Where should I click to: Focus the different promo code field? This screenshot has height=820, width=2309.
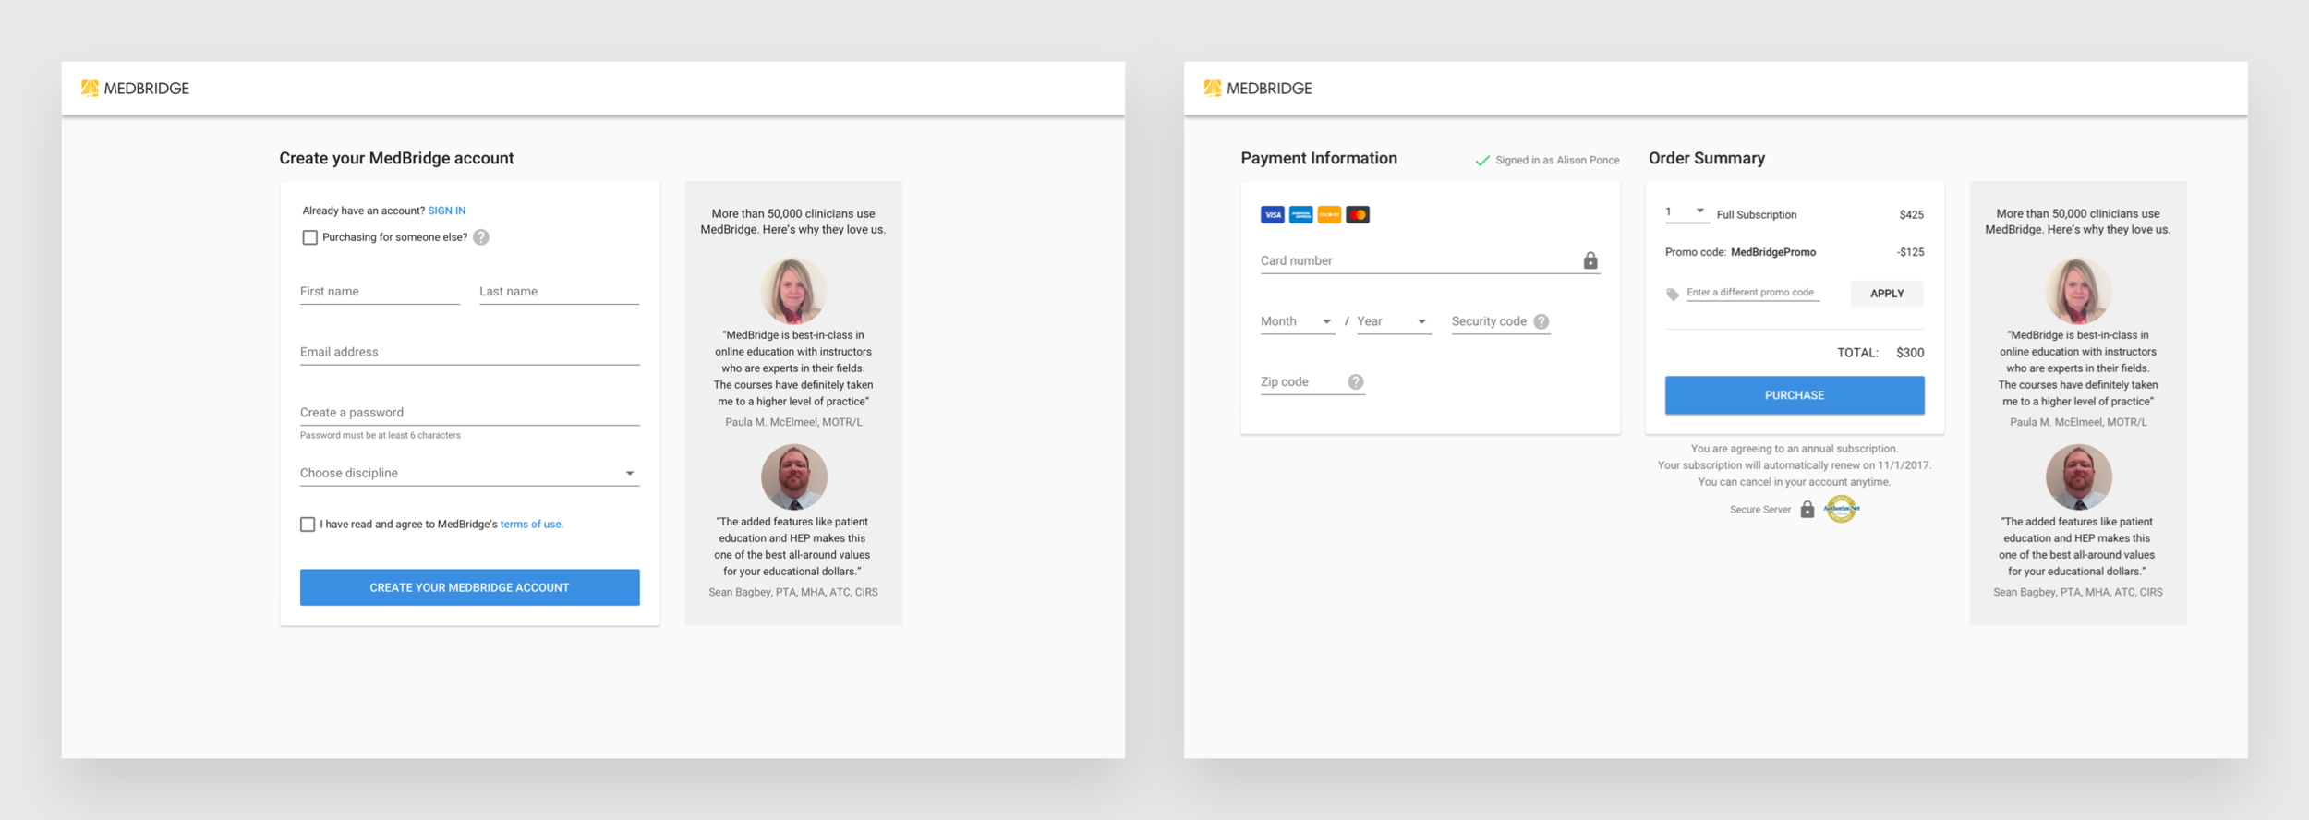click(1752, 293)
